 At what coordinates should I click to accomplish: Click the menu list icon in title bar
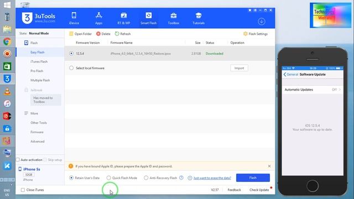point(255,10)
